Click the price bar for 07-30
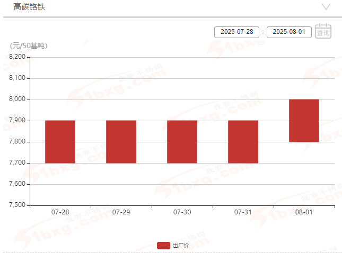Image resolution: width=342 pixels, height=253 pixels. pyautogui.click(x=182, y=142)
